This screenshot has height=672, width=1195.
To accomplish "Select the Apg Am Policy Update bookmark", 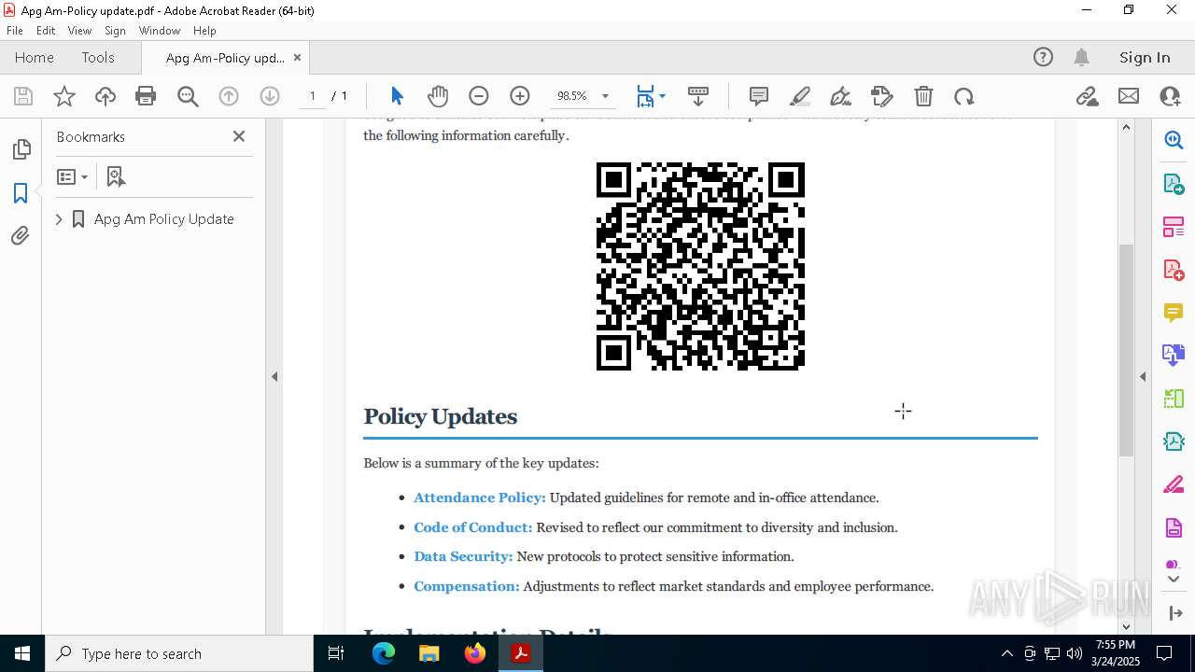I will point(164,219).
